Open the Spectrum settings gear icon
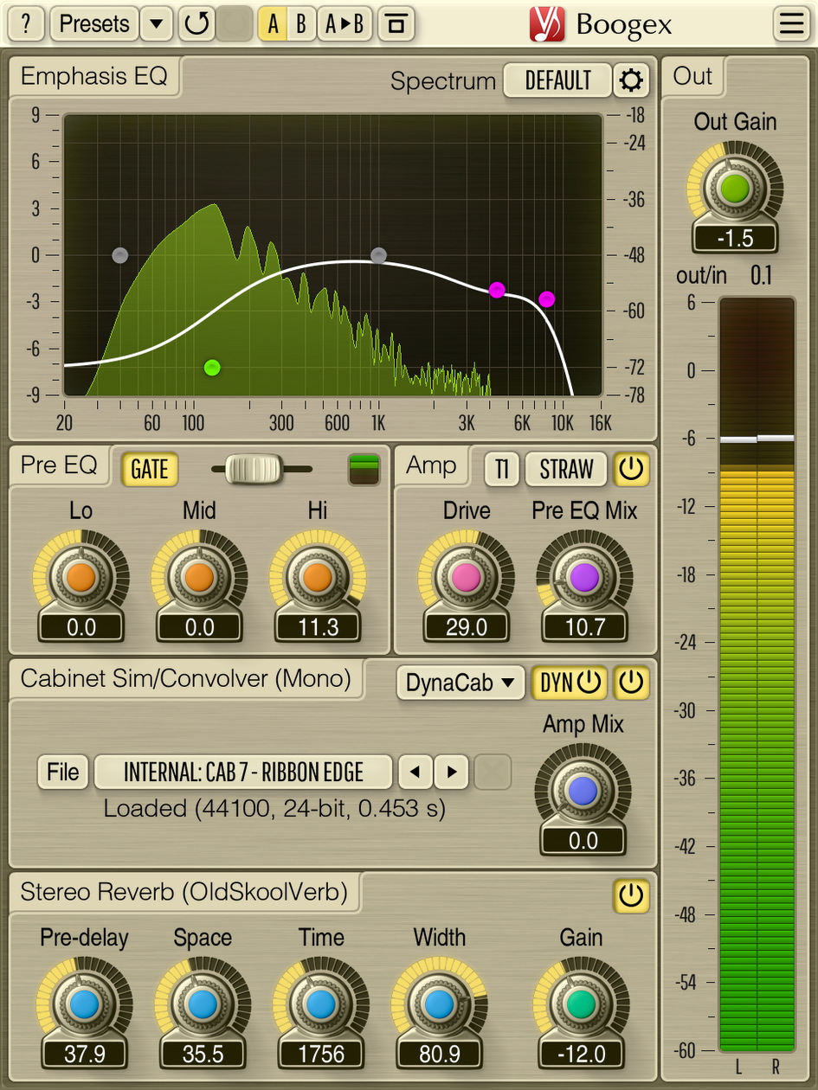Image resolution: width=818 pixels, height=1090 pixels. point(632,80)
